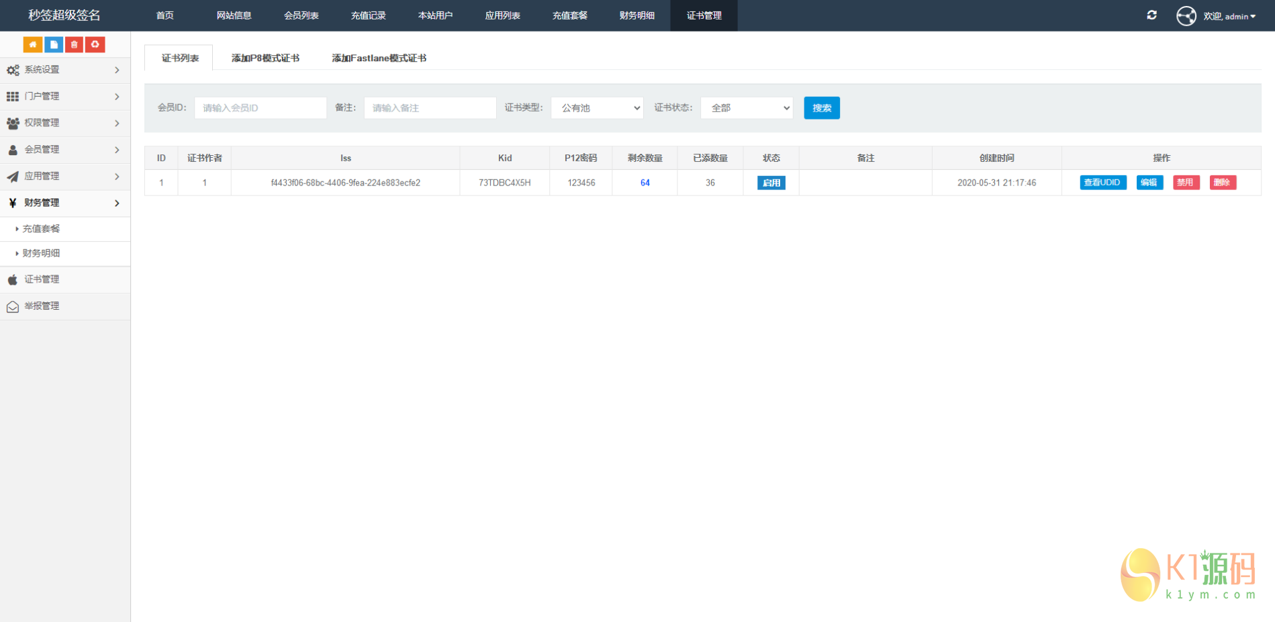Open 应用列表 in the top navigation

coord(502,15)
